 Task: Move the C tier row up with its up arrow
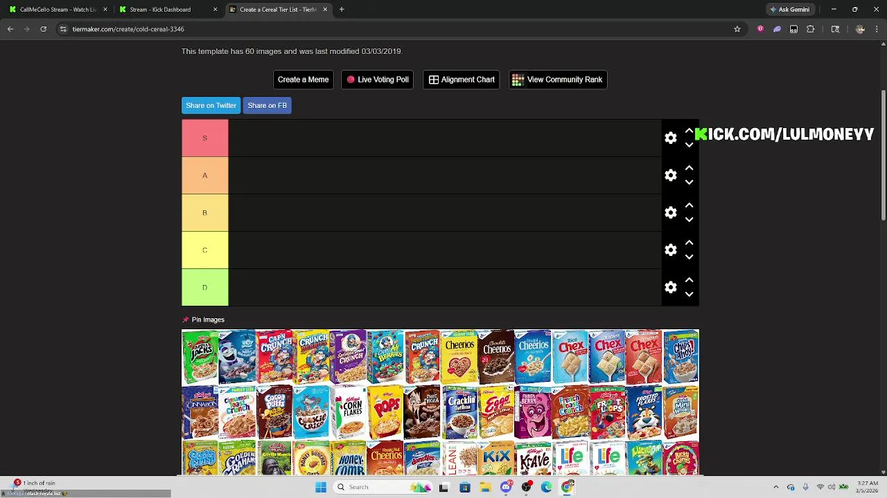coord(689,243)
